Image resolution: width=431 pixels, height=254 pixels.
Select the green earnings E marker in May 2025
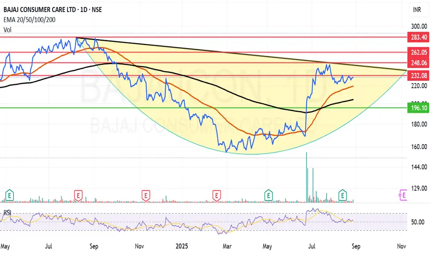click(x=269, y=196)
